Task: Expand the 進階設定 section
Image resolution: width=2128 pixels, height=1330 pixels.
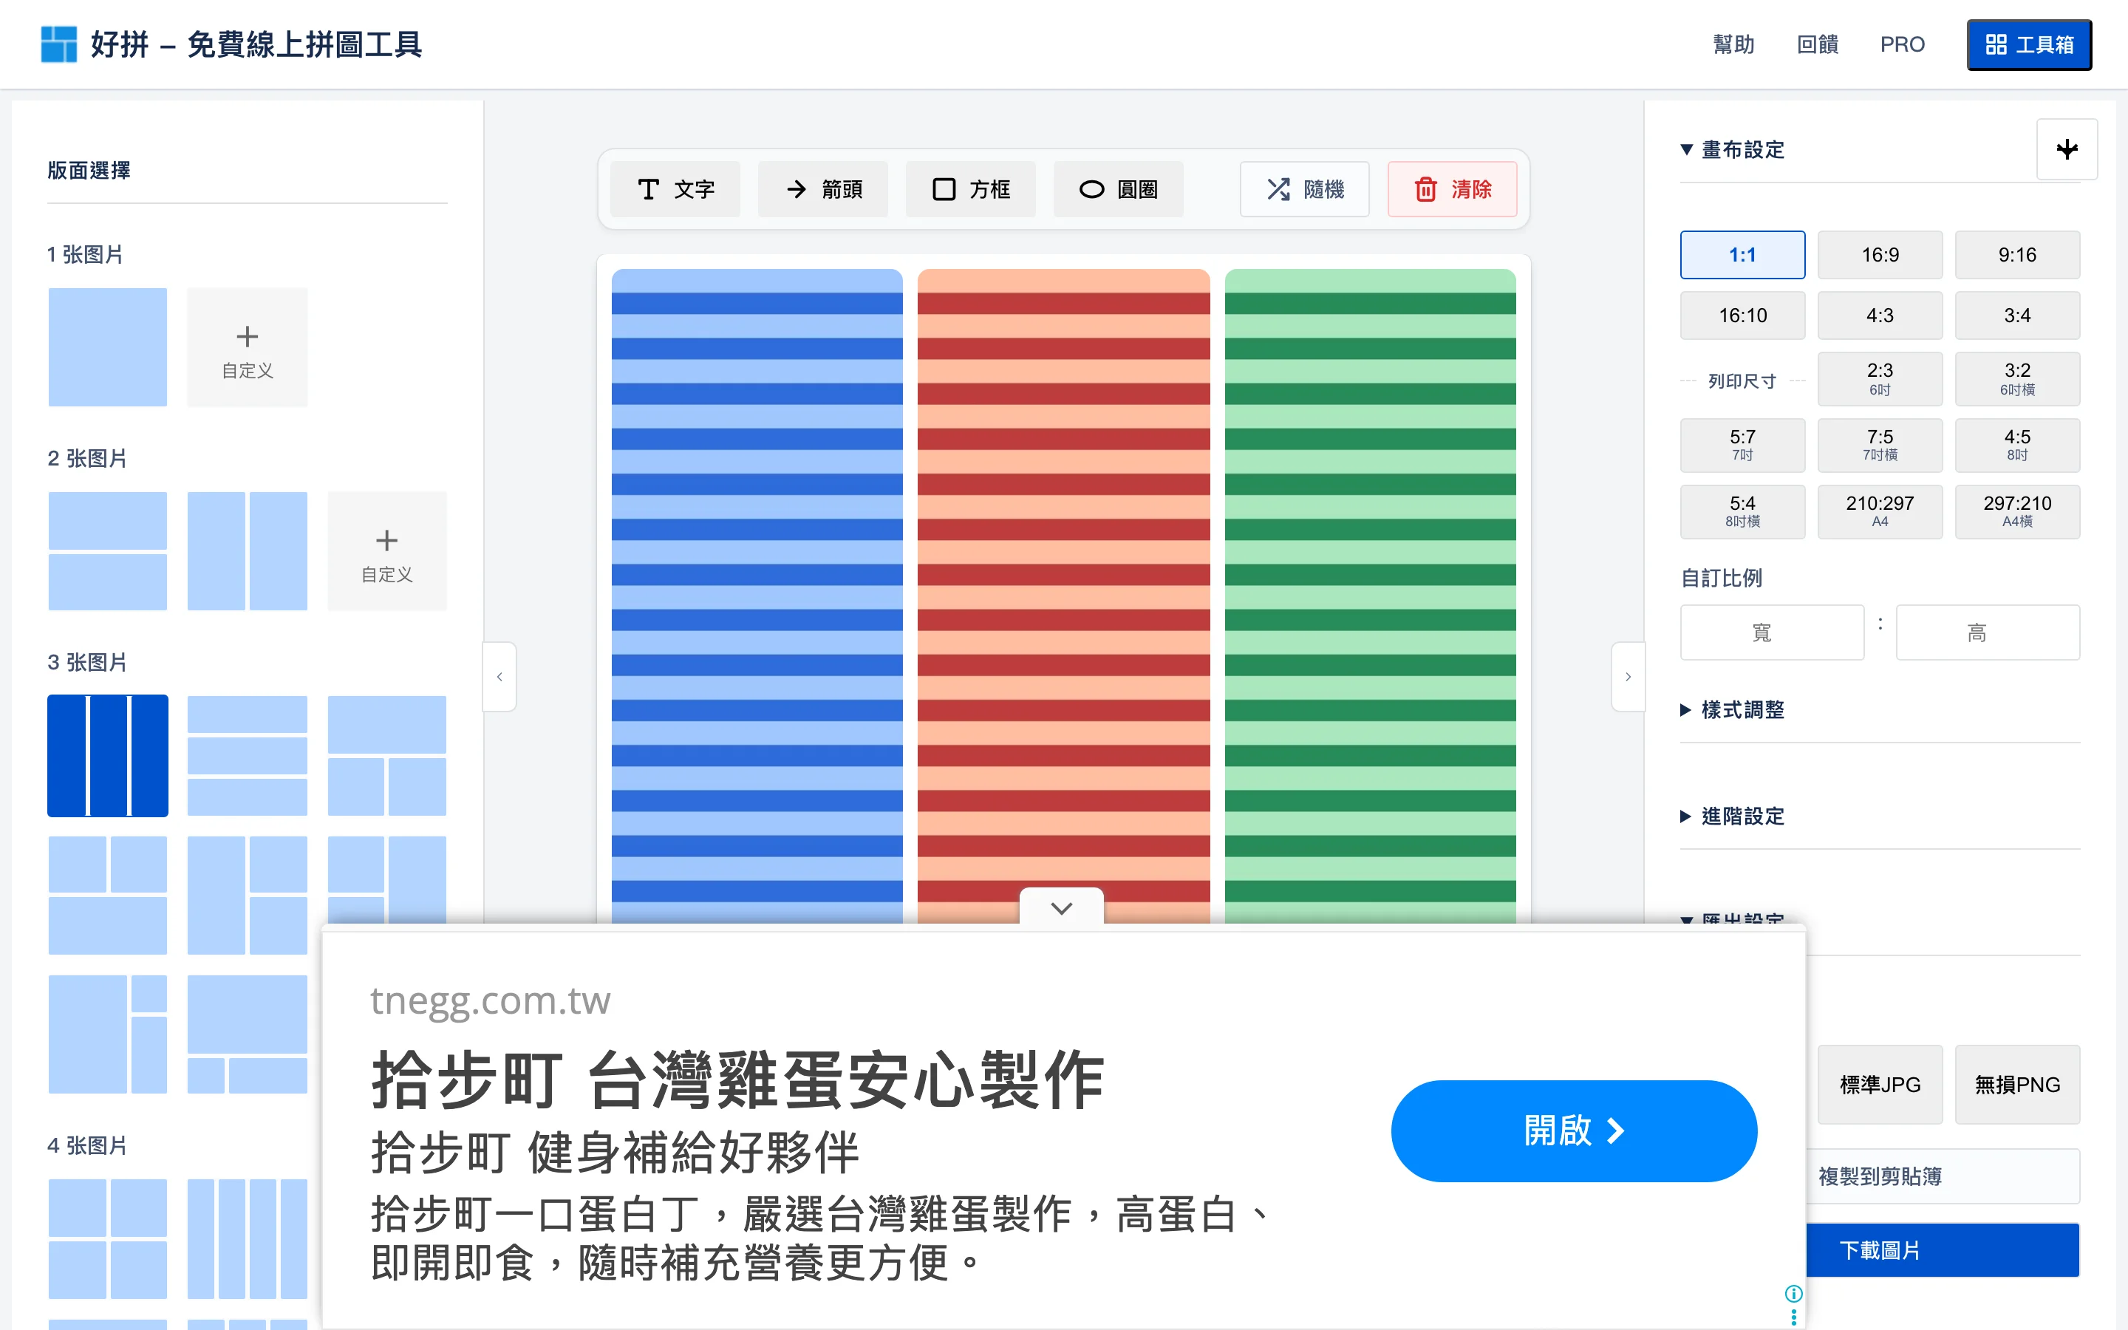Action: 1732,816
